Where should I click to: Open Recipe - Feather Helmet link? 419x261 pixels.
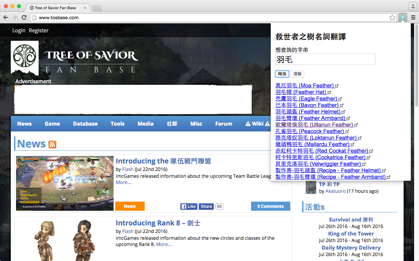point(328,170)
